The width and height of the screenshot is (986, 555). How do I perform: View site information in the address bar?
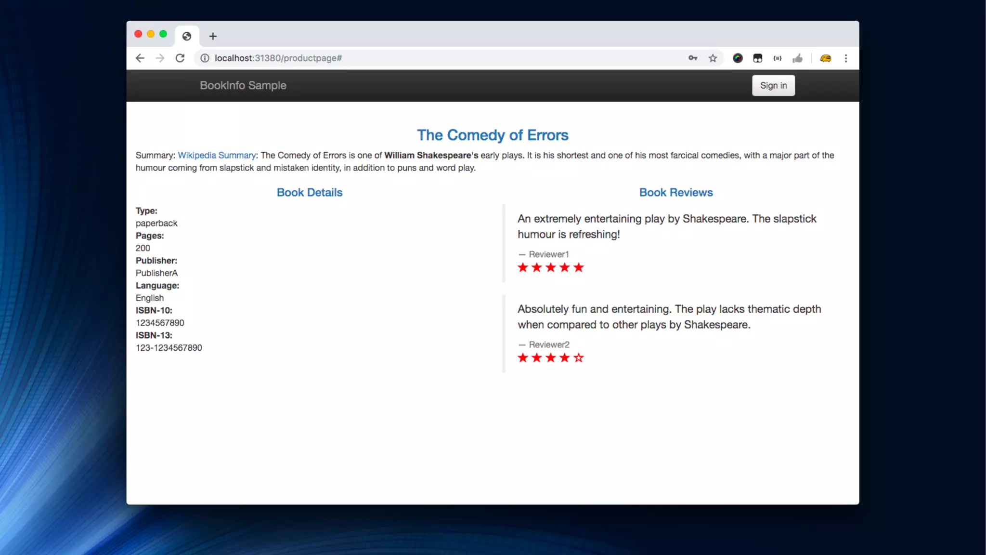coord(205,58)
